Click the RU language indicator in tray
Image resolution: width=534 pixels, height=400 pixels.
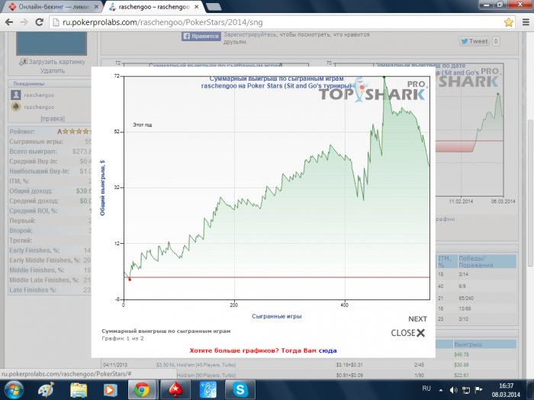pos(426,389)
